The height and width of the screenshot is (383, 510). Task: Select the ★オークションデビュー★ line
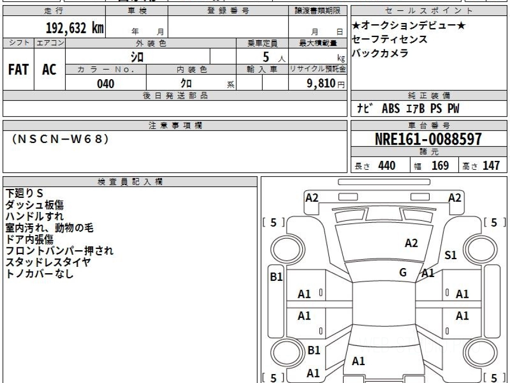pyautogui.click(x=408, y=26)
